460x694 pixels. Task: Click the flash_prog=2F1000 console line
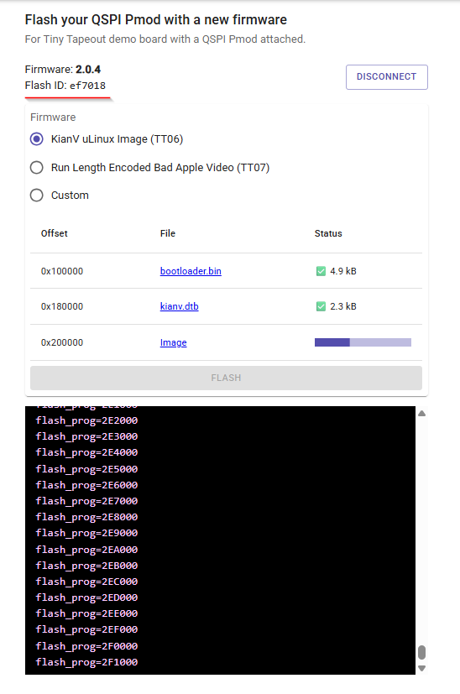(86, 662)
